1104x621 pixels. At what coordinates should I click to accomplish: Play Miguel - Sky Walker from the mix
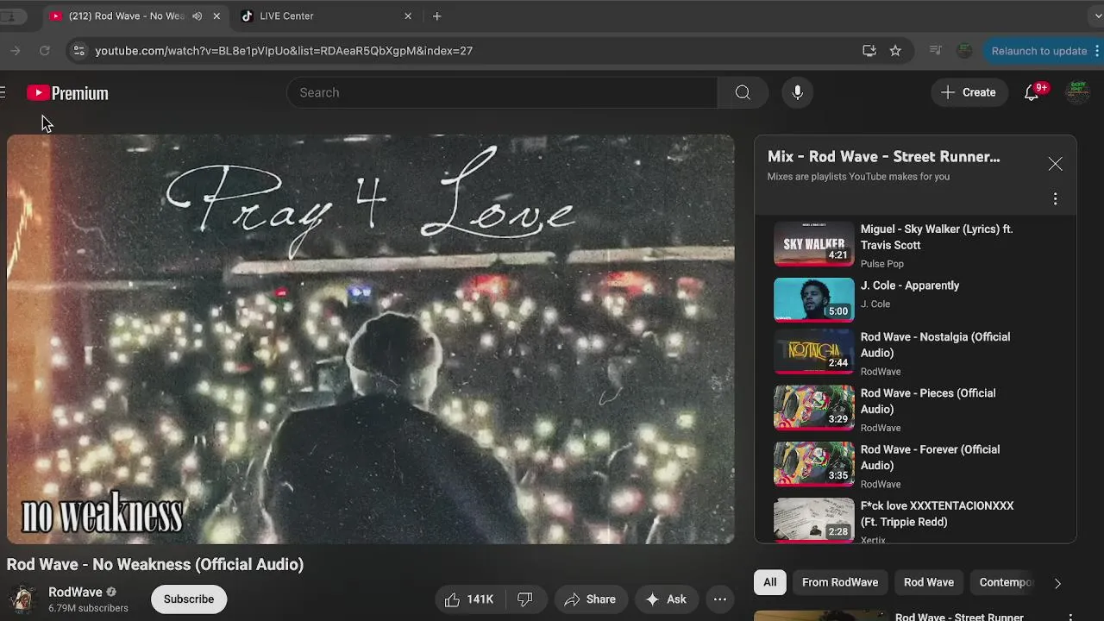(915, 244)
